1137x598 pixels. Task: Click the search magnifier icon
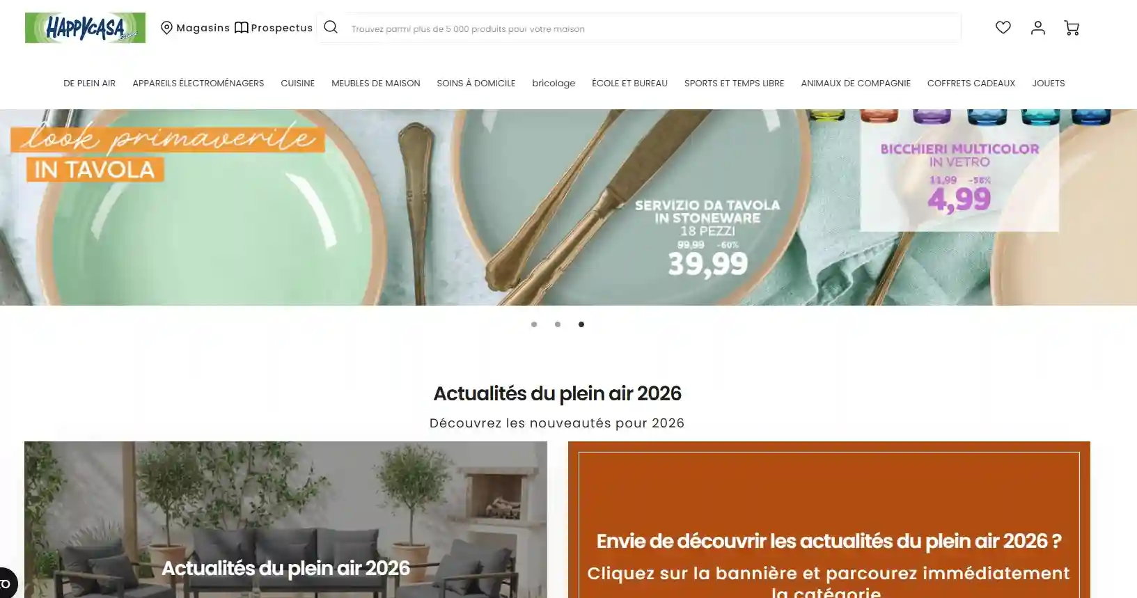click(331, 27)
